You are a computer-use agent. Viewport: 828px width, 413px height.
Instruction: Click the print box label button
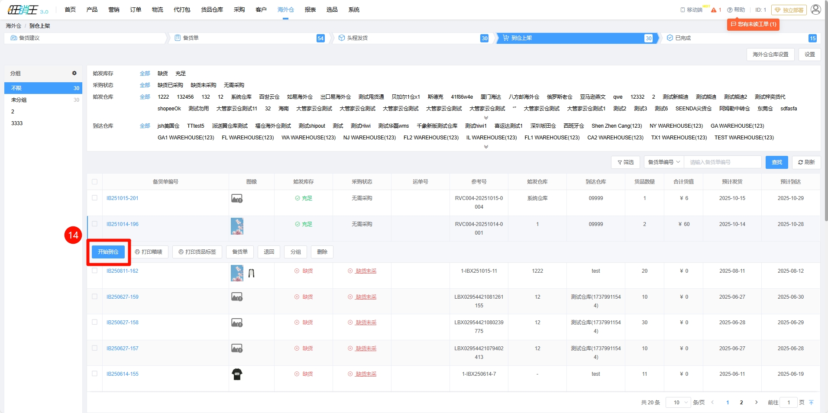click(149, 252)
